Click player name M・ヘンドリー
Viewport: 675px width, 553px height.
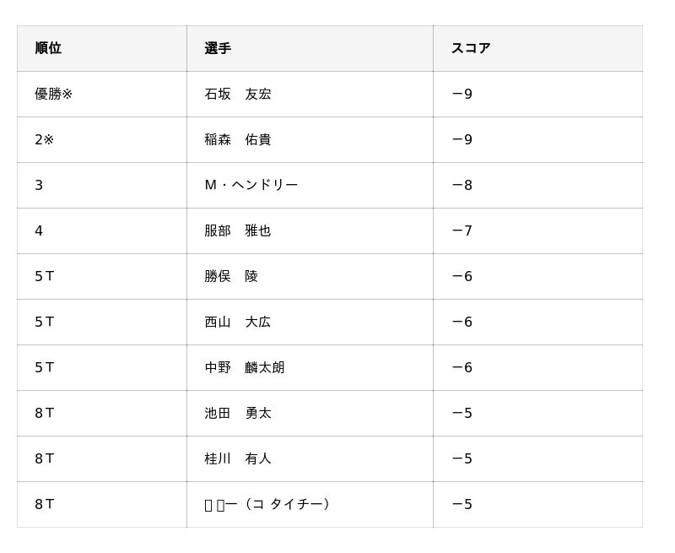click(x=251, y=185)
